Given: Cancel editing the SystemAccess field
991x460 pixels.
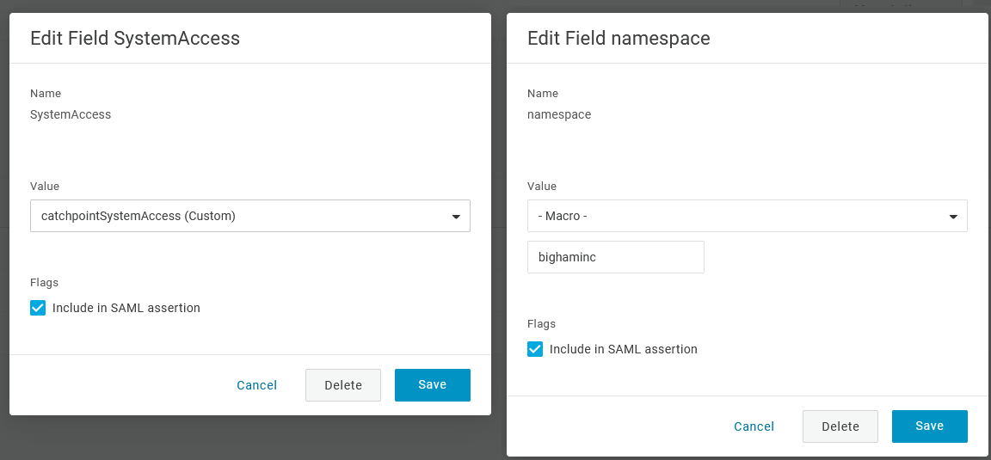Looking at the screenshot, I should pos(256,385).
